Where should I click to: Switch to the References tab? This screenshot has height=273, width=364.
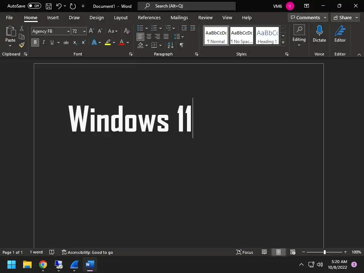[149, 18]
